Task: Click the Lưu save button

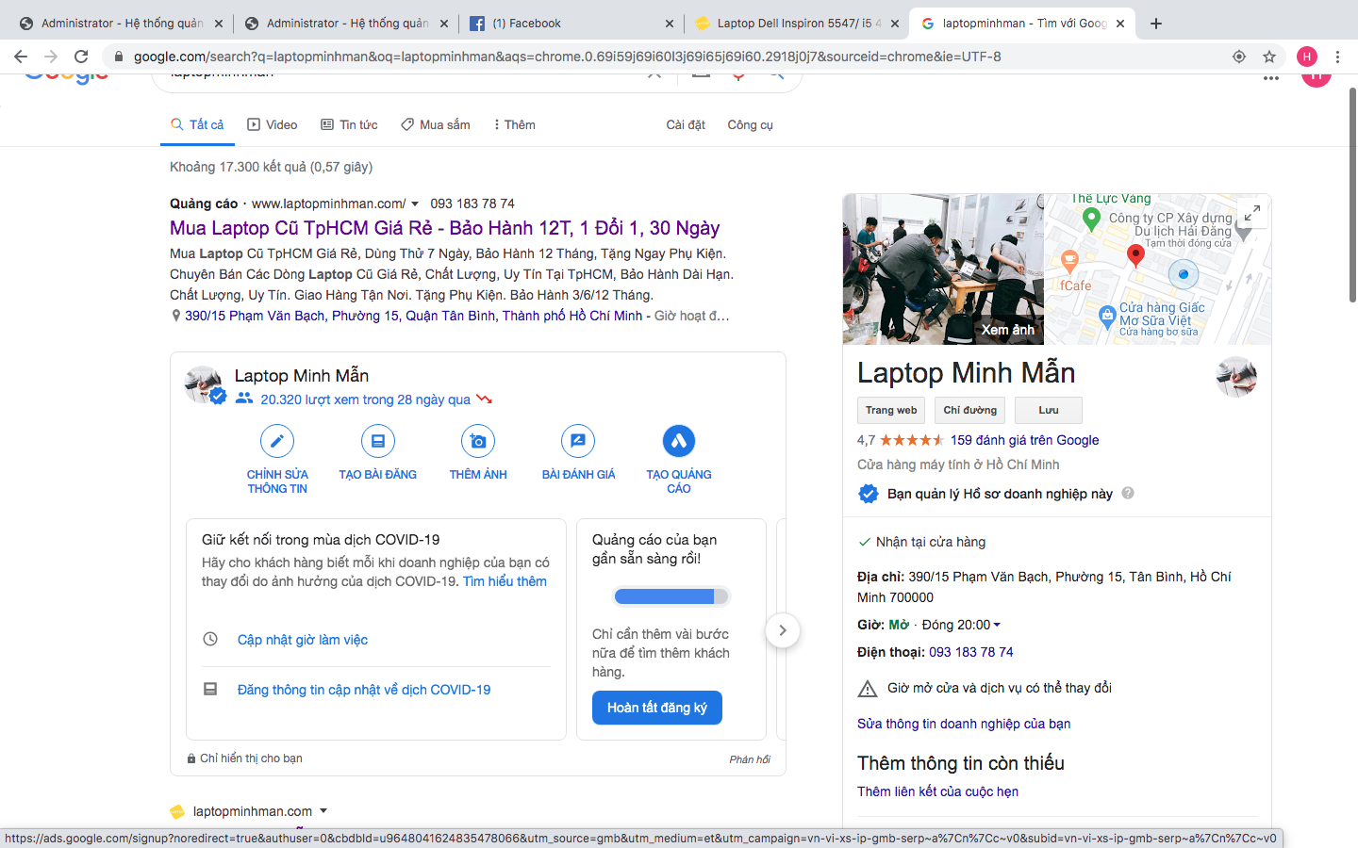Action: (1049, 411)
